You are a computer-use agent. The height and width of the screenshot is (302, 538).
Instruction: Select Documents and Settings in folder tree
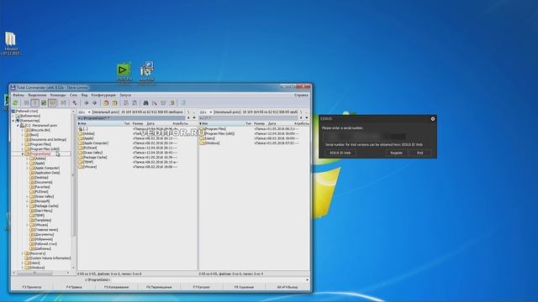(x=48, y=140)
